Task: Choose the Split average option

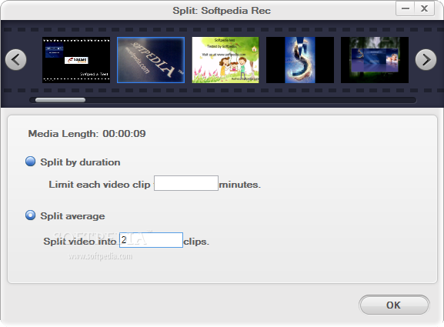Action: 30,215
